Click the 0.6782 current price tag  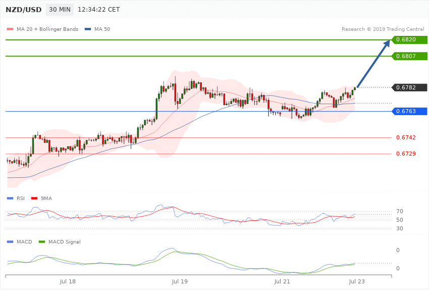click(x=410, y=87)
